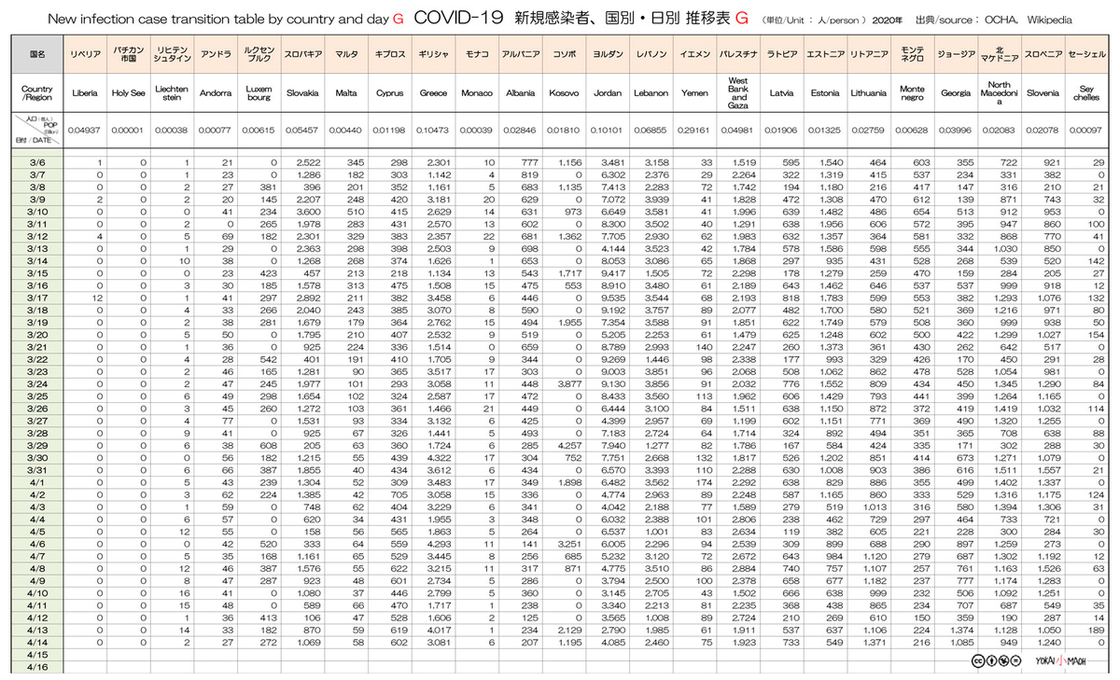The image size is (1120, 680).
Task: Select the 3/17 date row label
Action: click(x=37, y=297)
